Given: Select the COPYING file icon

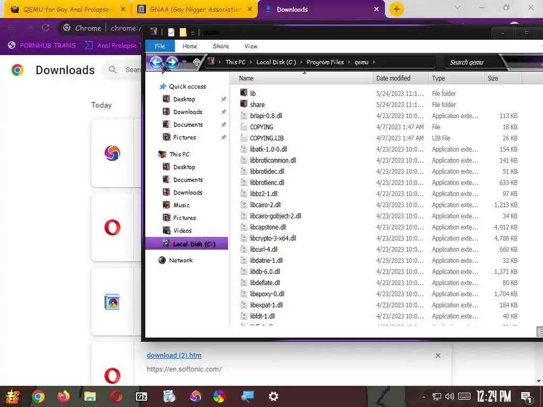Looking at the screenshot, I should [244, 127].
